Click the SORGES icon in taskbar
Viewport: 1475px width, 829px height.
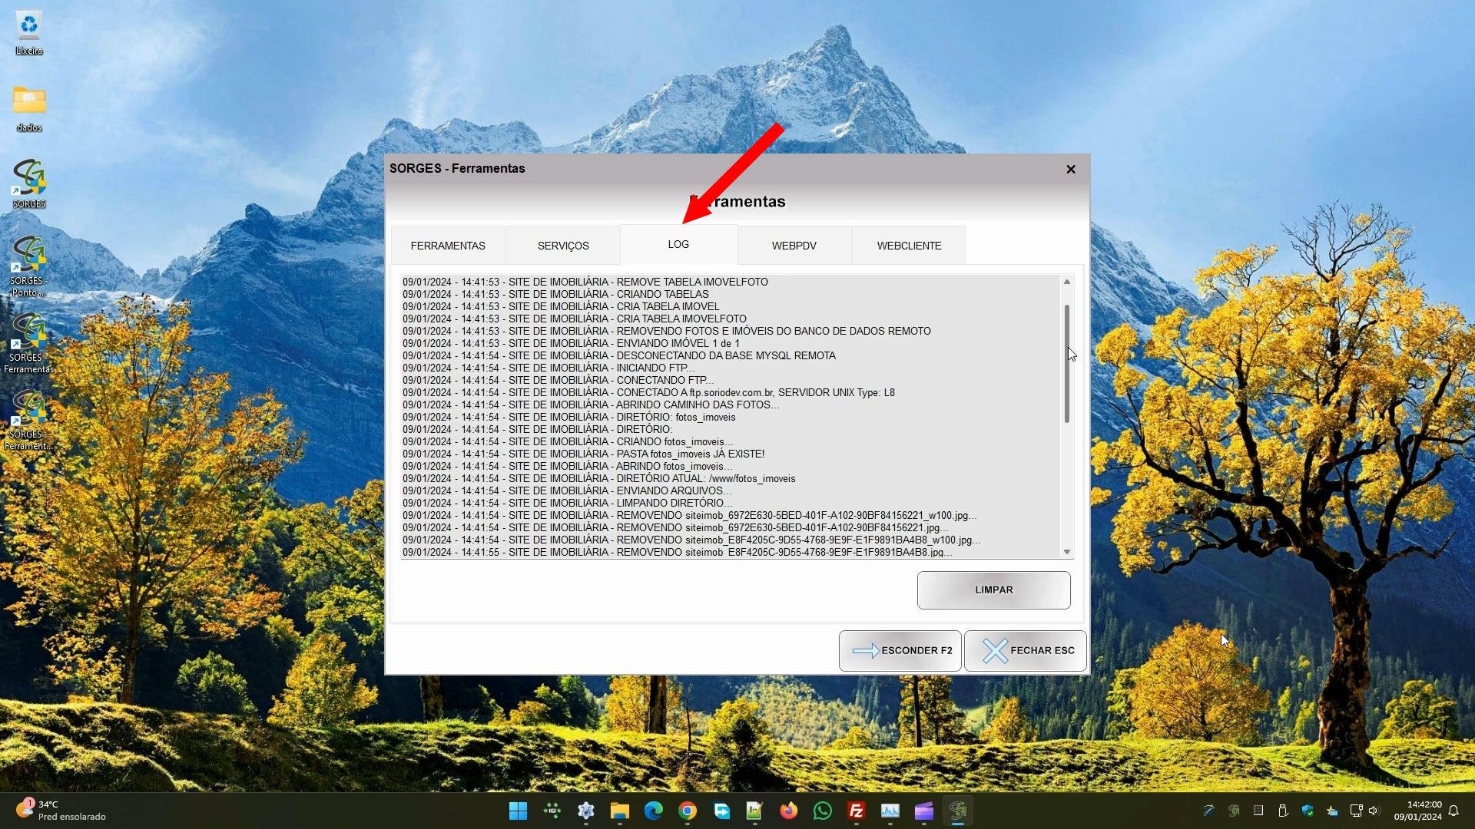(x=957, y=811)
